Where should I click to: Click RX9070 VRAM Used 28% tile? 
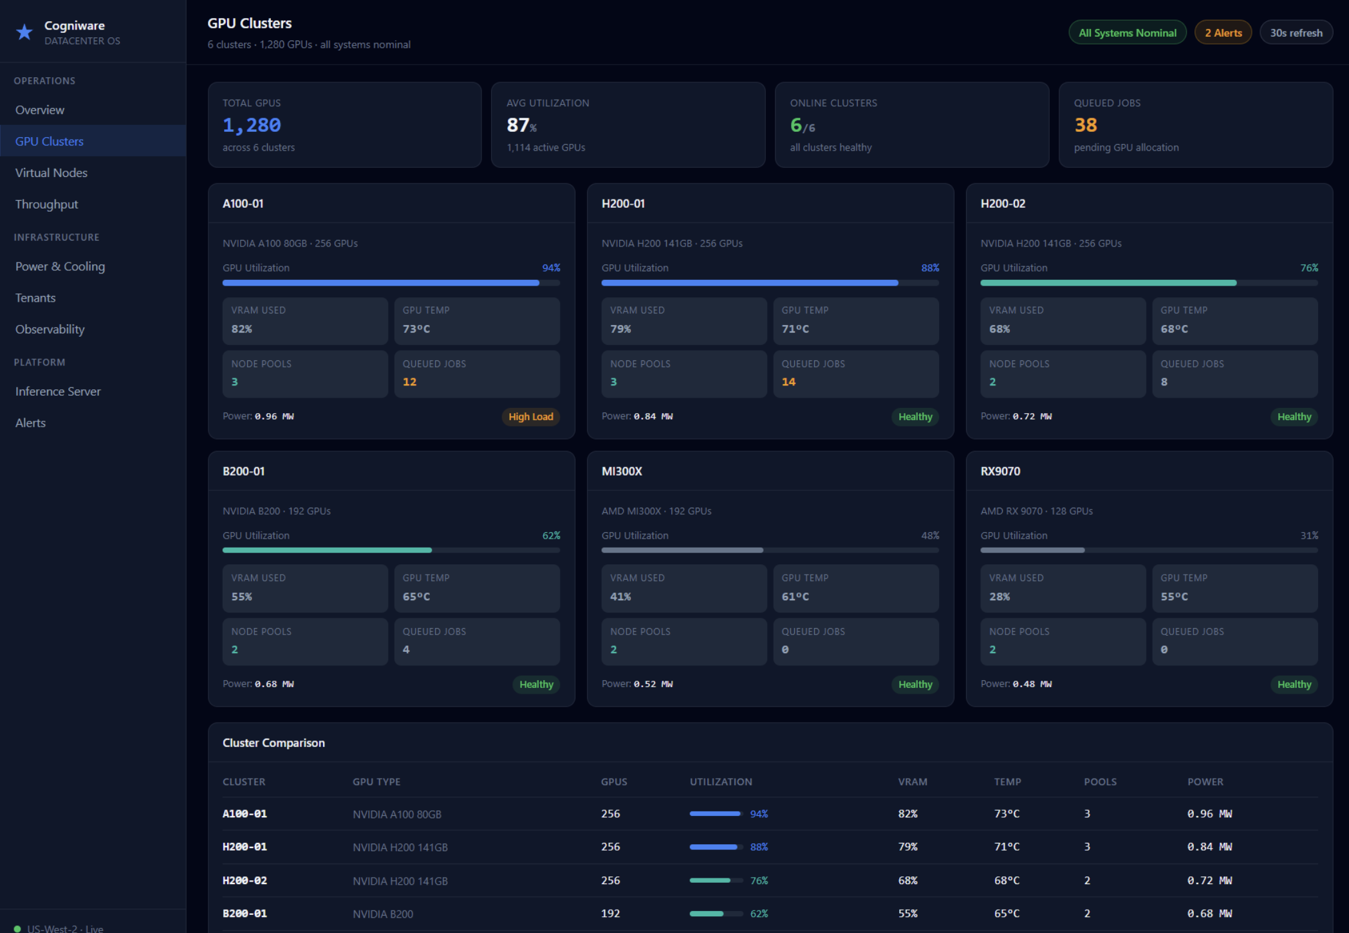pyautogui.click(x=1063, y=588)
